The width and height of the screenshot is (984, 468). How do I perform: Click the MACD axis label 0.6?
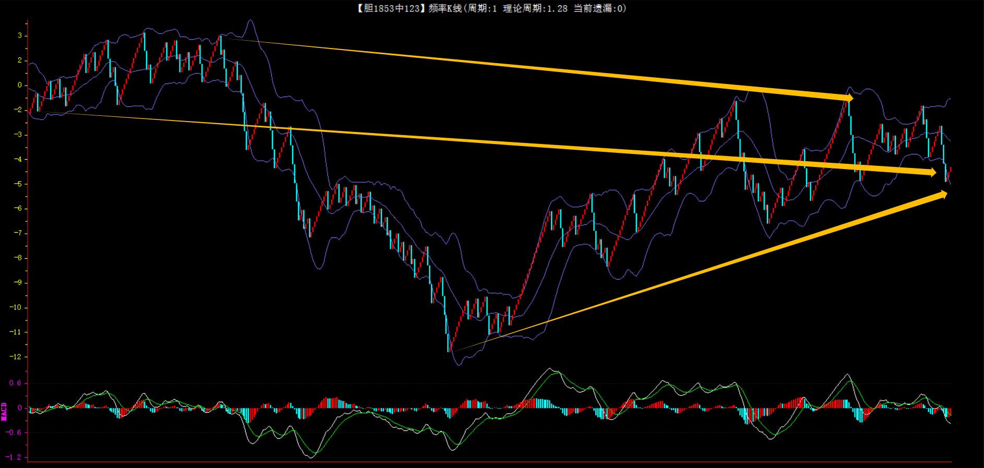pyautogui.click(x=15, y=383)
